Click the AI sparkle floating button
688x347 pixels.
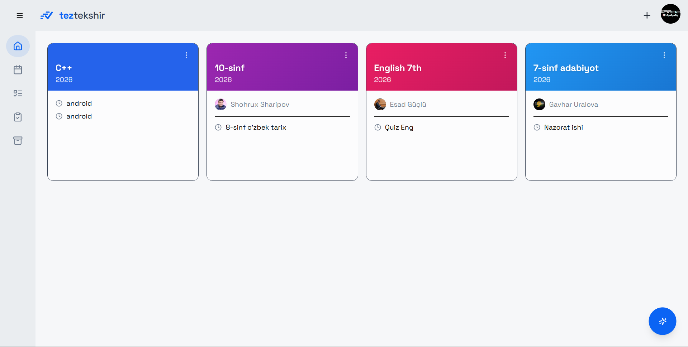(662, 321)
